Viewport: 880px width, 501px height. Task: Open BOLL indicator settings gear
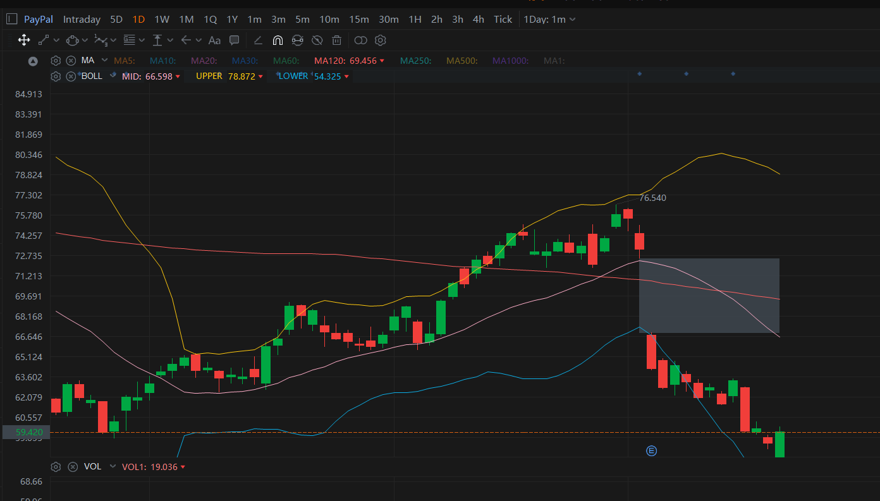pos(56,76)
